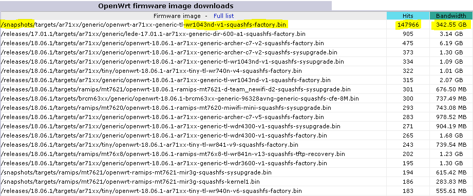Click the 6.19 GB bandwidth value
Image resolution: width=473 pixels, height=196 pixels.
(x=451, y=43)
